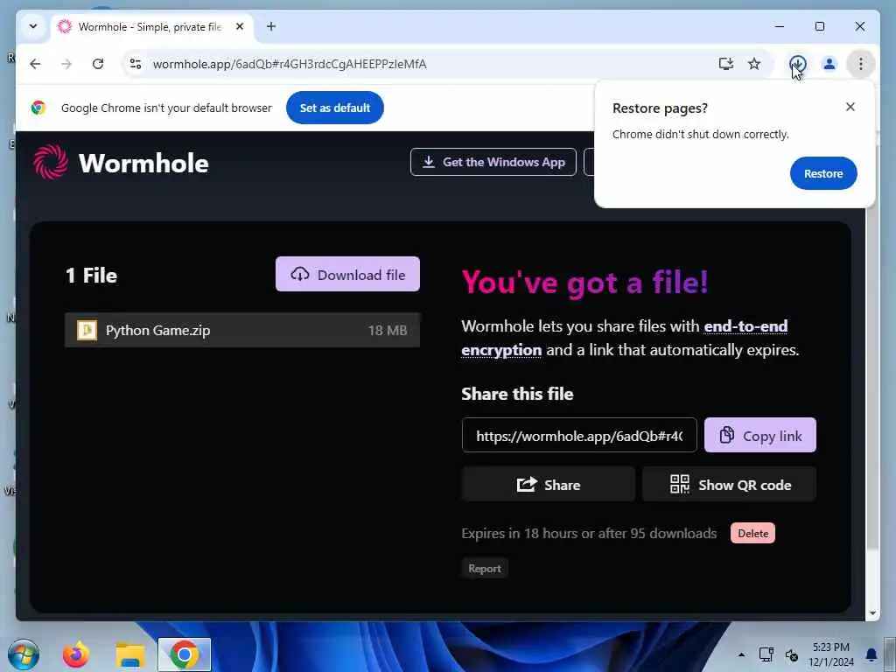Open Firefox from the taskbar
The image size is (896, 672).
tap(75, 654)
